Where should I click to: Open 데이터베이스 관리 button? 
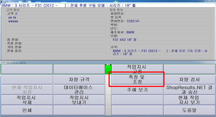coord(79,90)
